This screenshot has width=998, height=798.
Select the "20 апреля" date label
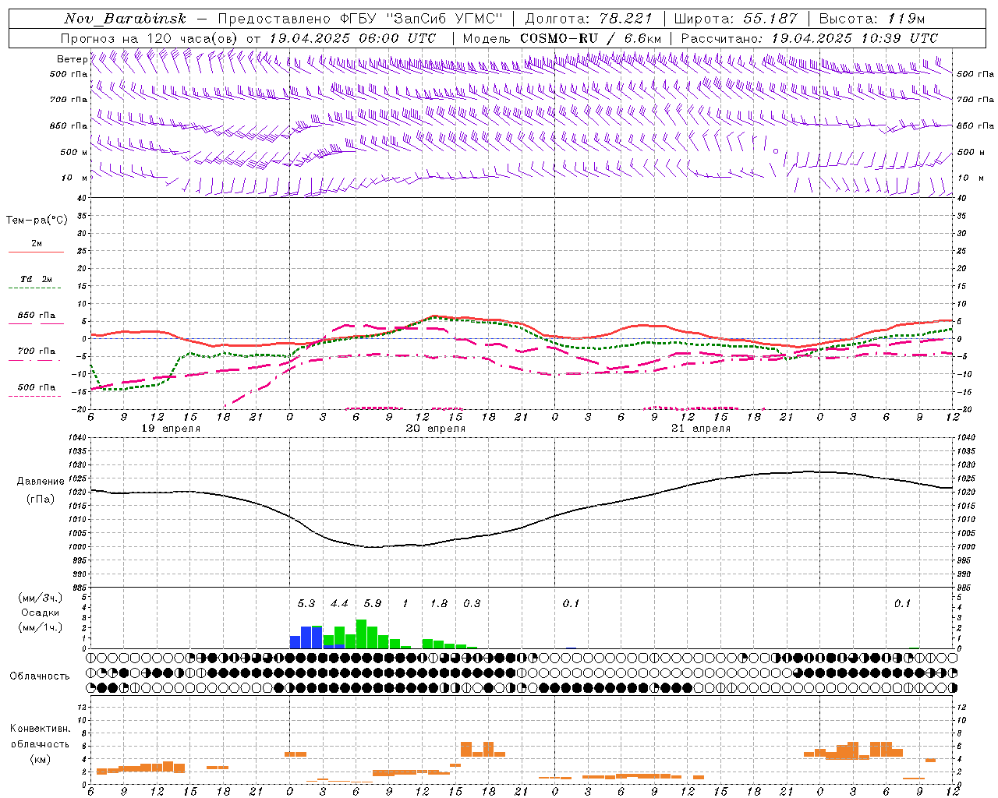[x=436, y=429]
